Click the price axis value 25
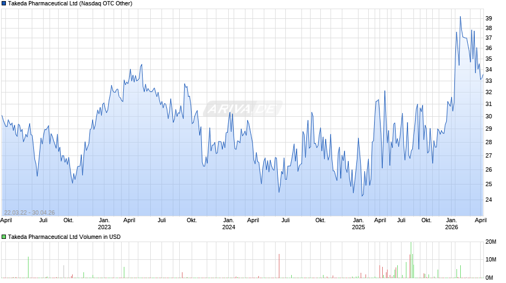Viewport: 506px width, 283px height. pos(489,184)
